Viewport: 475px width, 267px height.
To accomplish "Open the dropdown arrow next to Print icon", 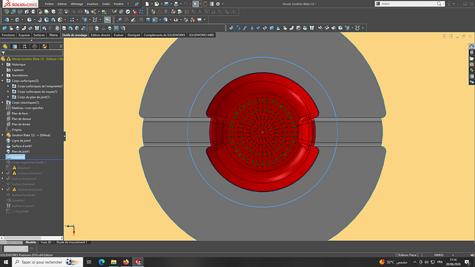I will [x=181, y=4].
